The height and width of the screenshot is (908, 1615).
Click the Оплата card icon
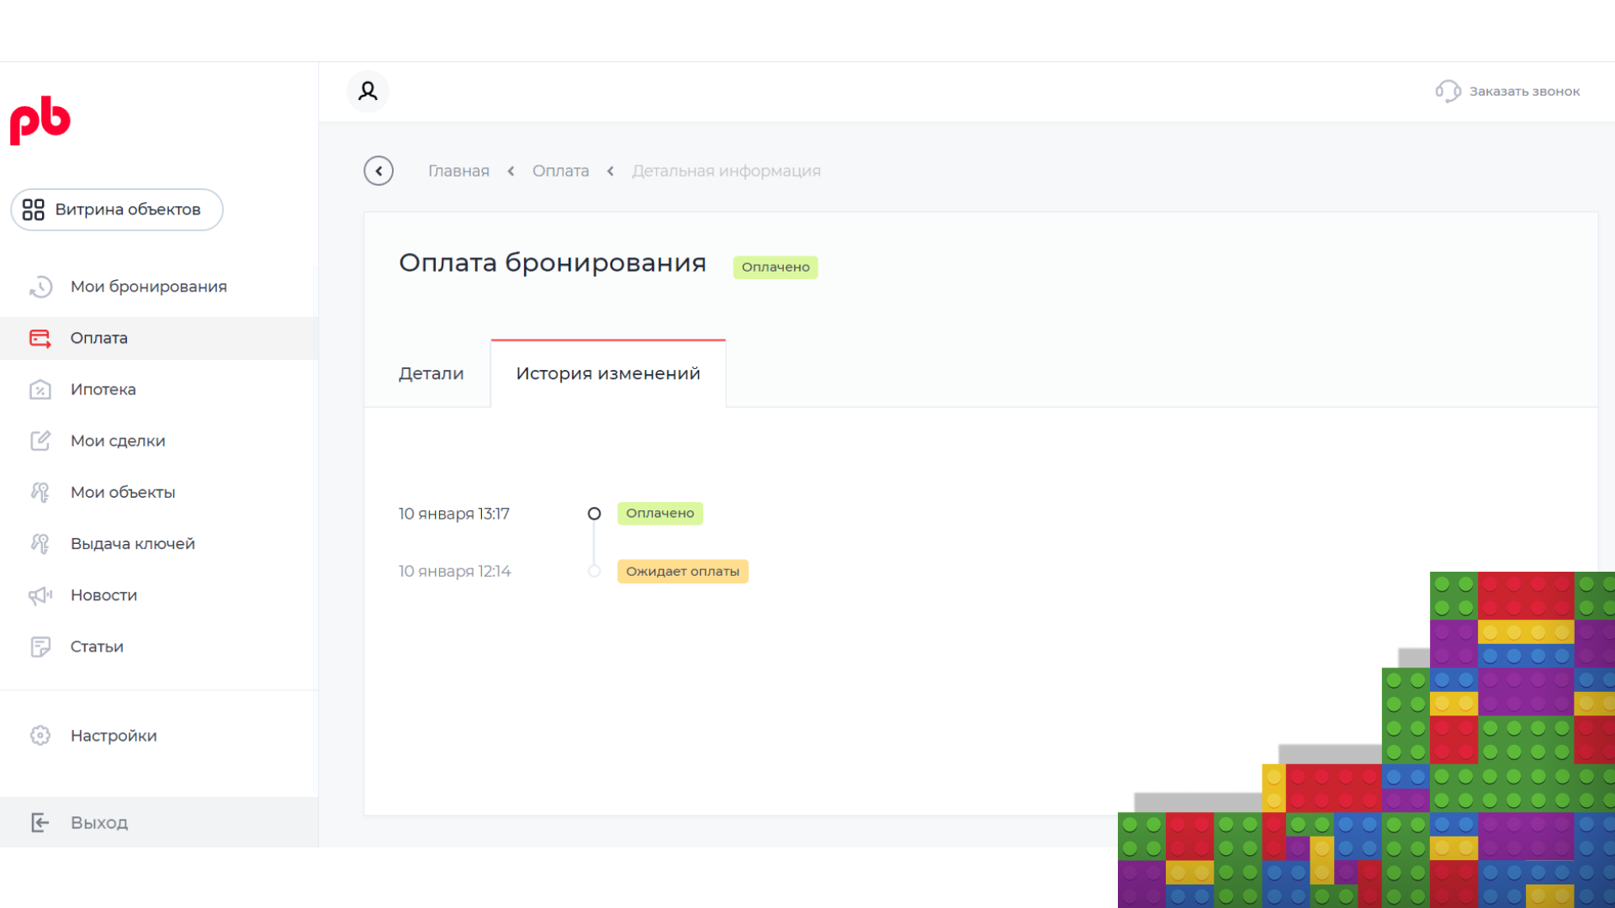coord(40,338)
